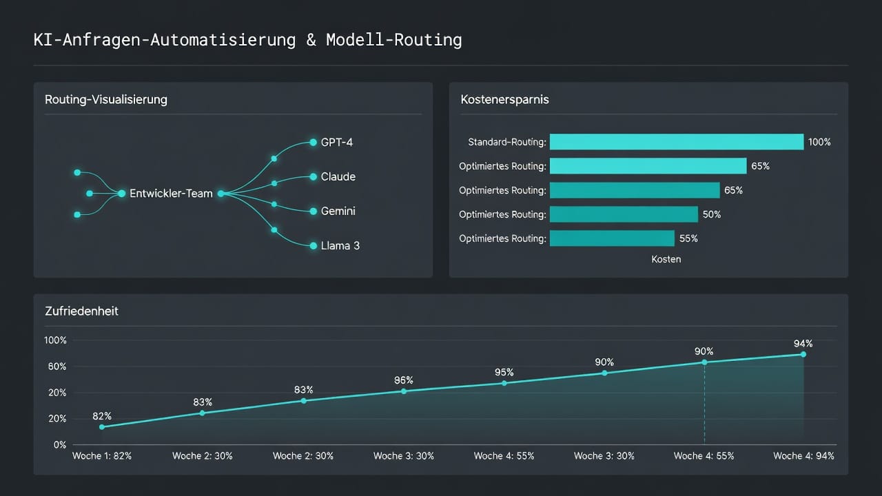882x496 pixels.
Task: Click the Kosten axis label
Action: [666, 260]
